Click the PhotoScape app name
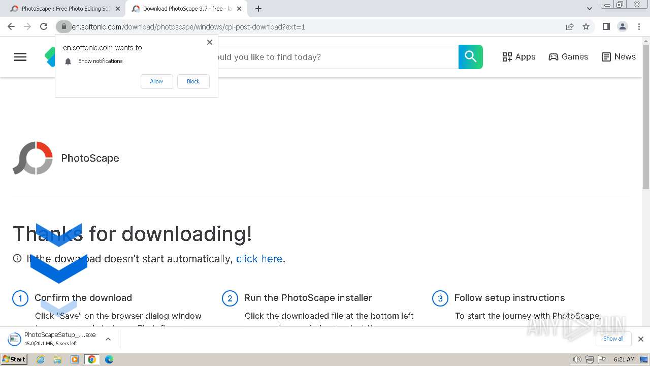The width and height of the screenshot is (650, 366). (90, 158)
